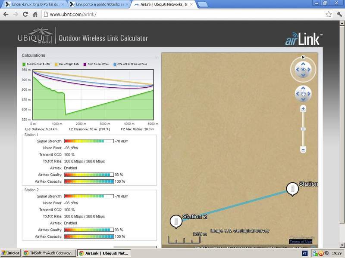345x258 pixels.
Task: Click the eye icon in look control
Action: [303, 70]
